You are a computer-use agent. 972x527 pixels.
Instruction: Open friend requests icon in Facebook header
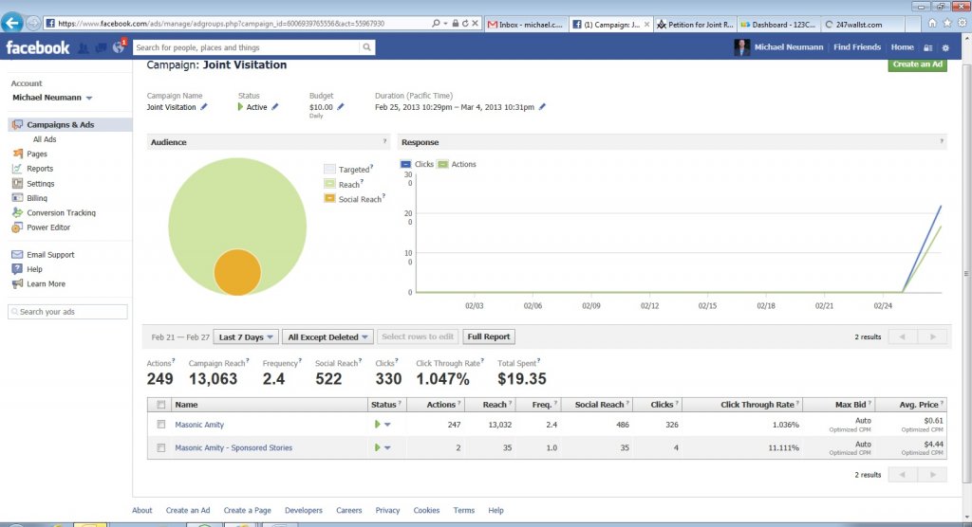(84, 47)
